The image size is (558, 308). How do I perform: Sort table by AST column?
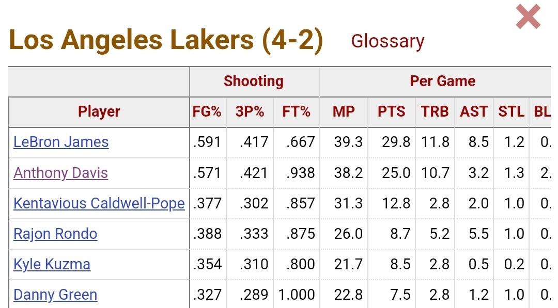(x=473, y=111)
